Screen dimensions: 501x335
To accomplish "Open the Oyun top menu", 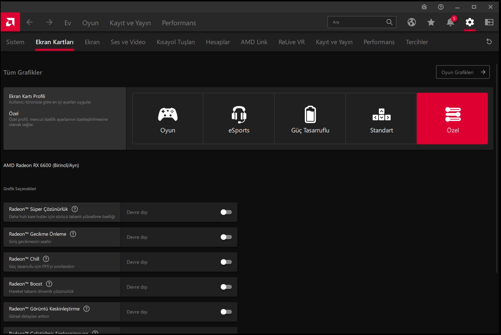I will coord(90,23).
